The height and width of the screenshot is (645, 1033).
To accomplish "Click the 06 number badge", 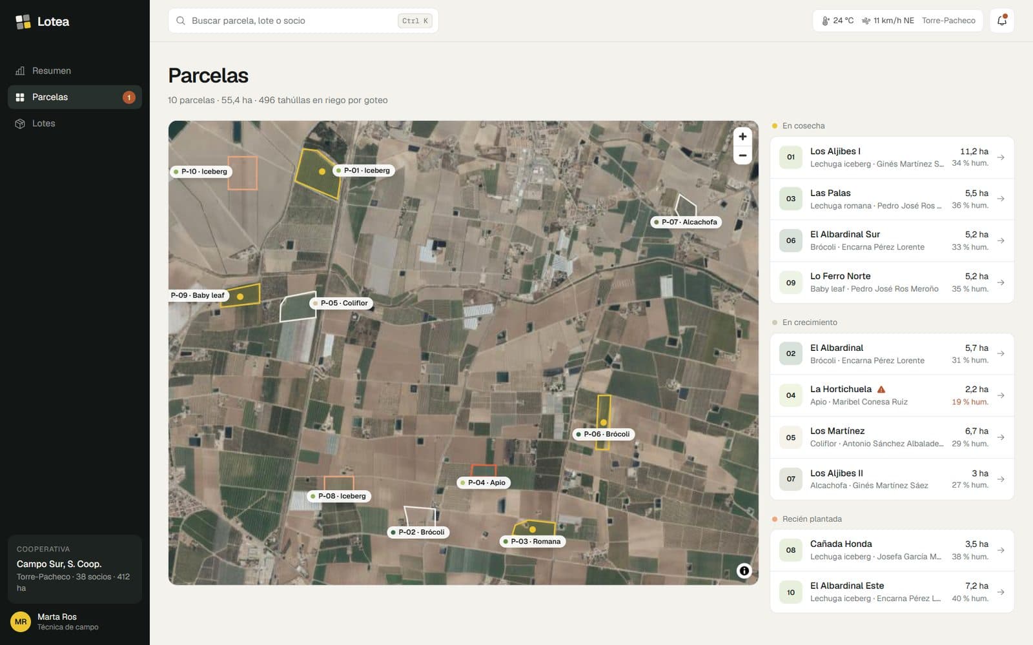I will 791,241.
